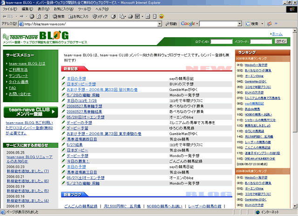Open the メディア media pane icon

point(99,16)
